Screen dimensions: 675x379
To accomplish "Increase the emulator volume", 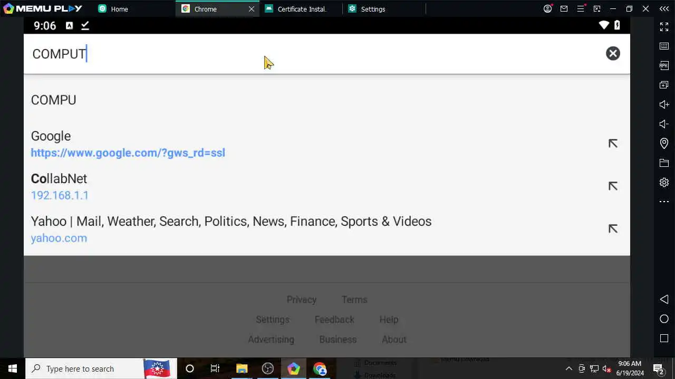I will 664,104.
